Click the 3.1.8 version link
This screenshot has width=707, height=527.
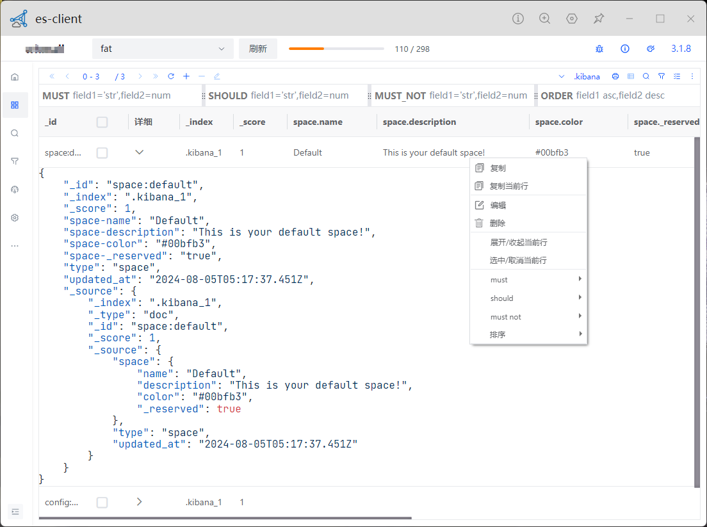coord(681,49)
